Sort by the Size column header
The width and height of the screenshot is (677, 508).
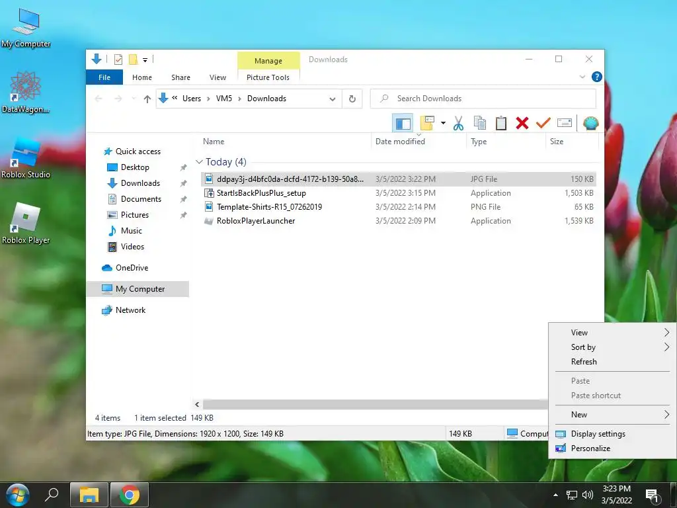point(572,142)
